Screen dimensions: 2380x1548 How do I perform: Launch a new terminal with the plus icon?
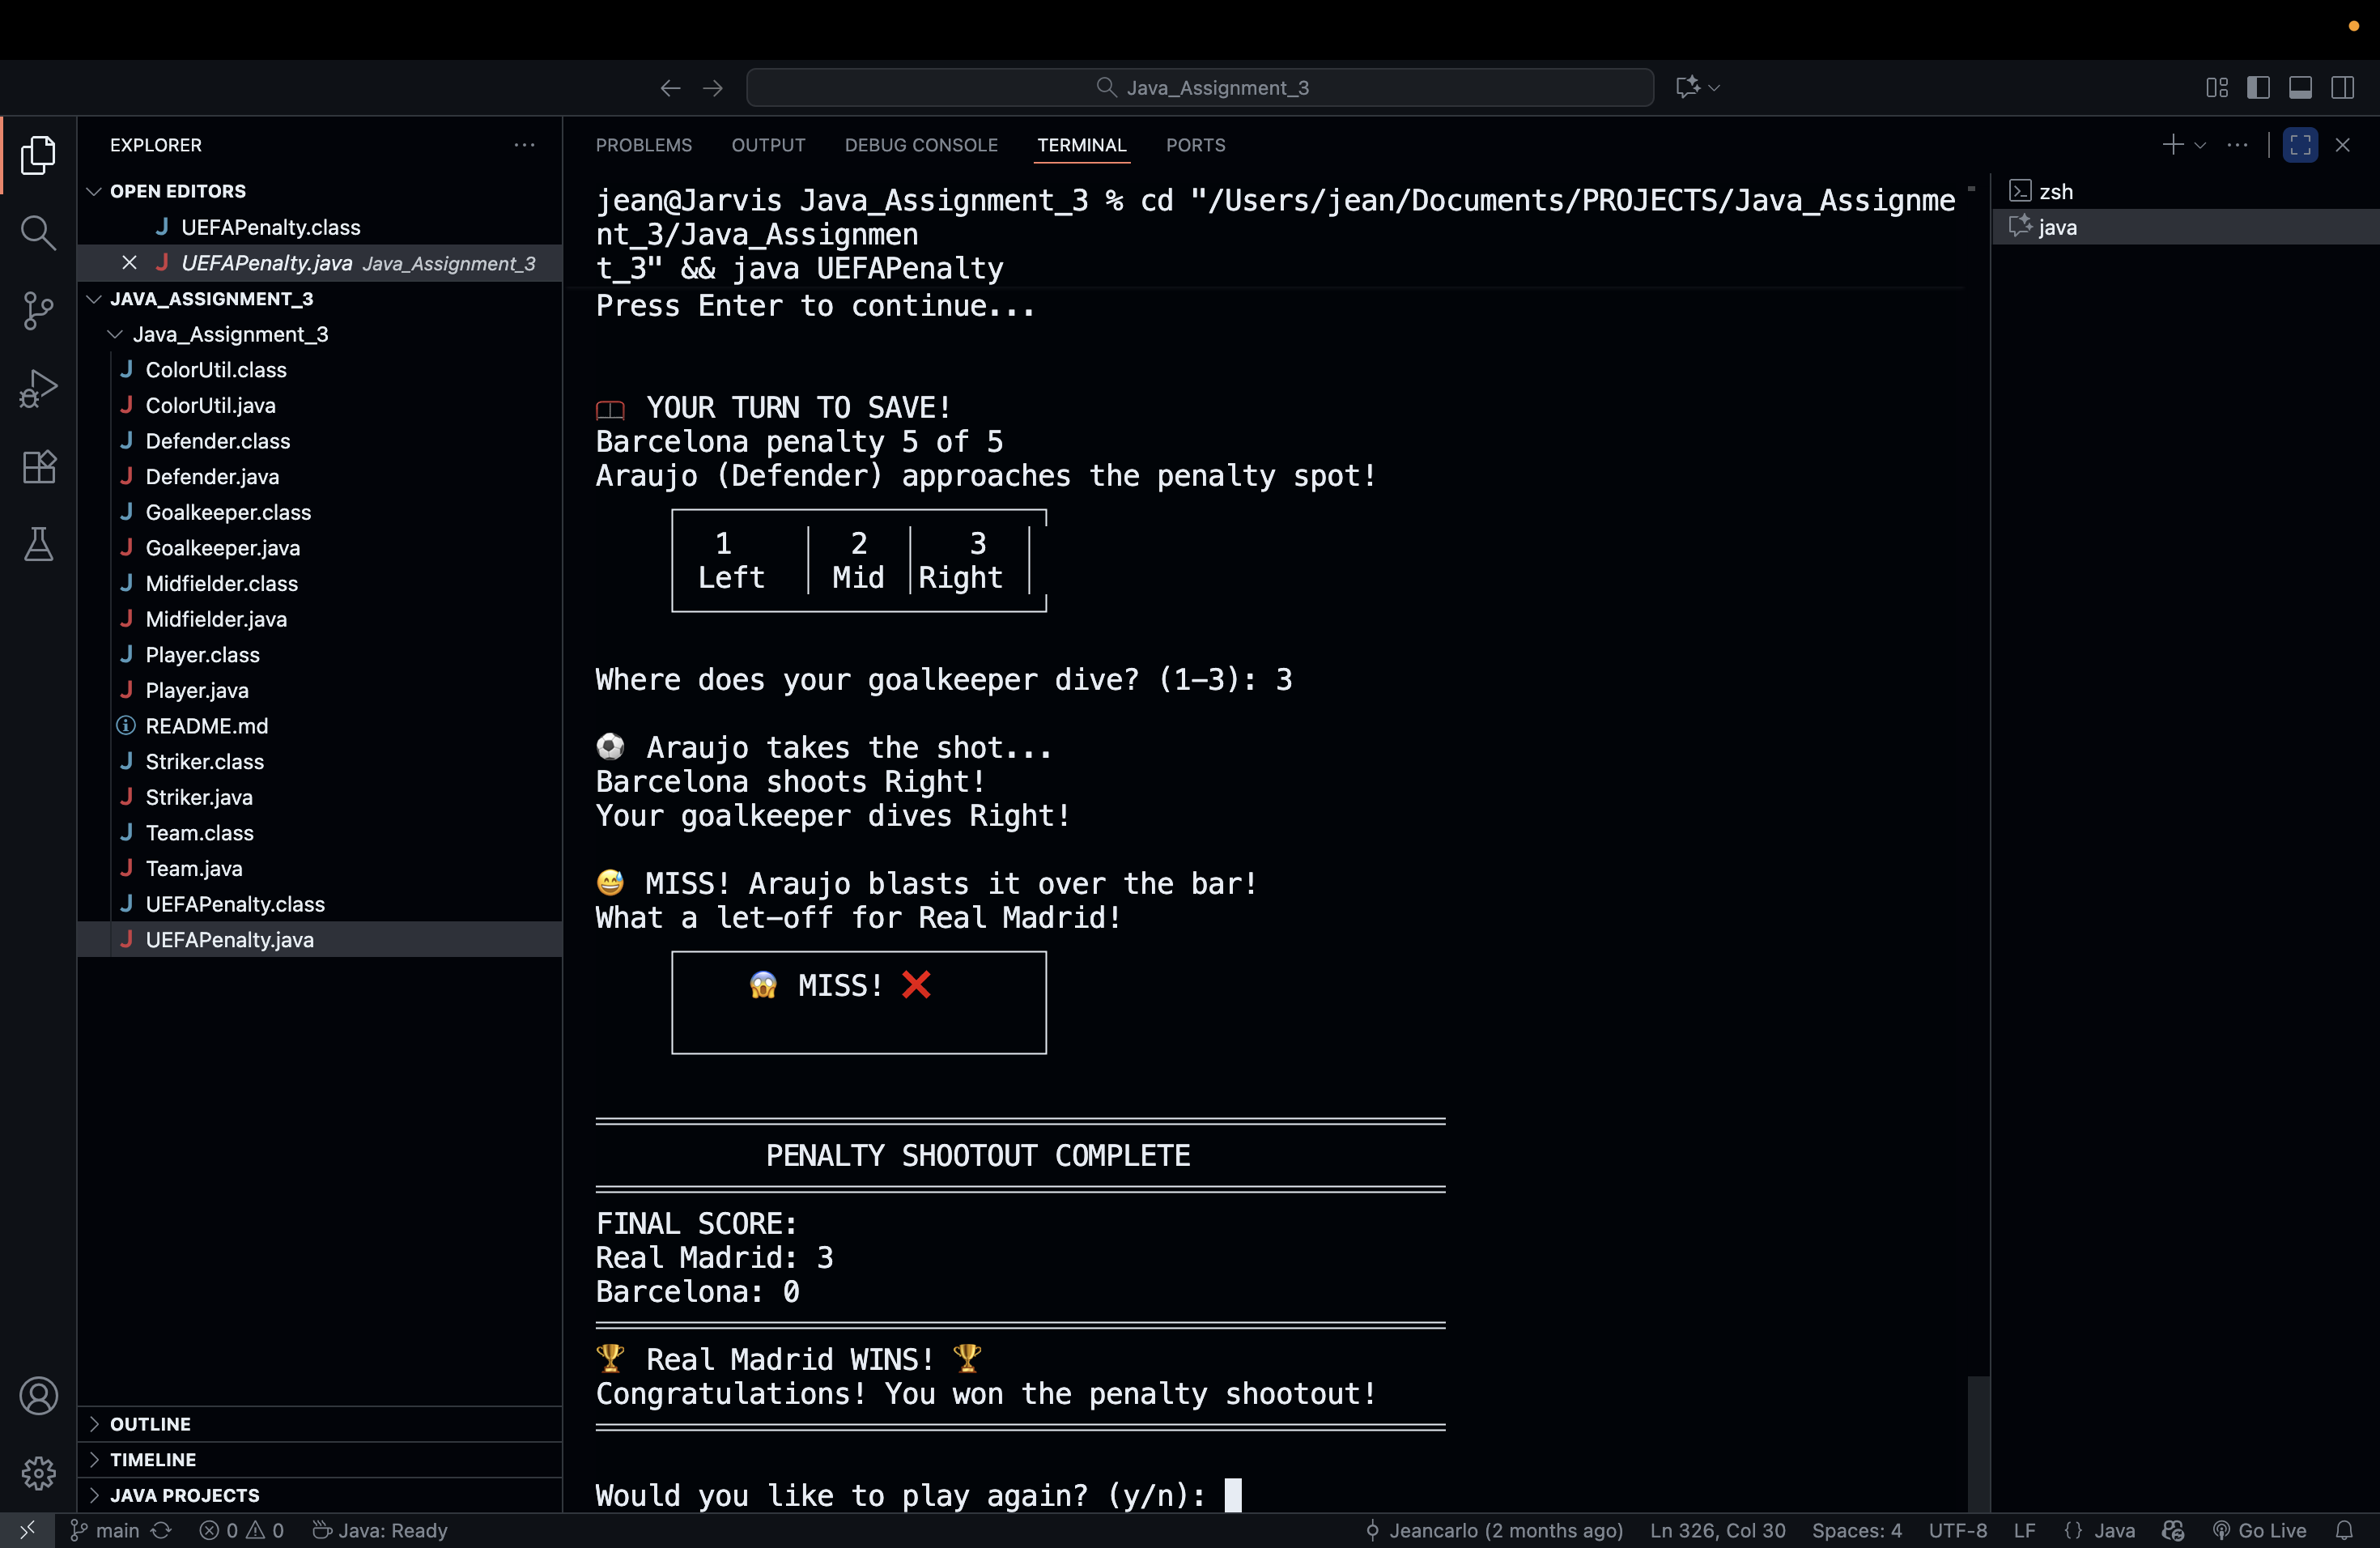tap(2171, 145)
